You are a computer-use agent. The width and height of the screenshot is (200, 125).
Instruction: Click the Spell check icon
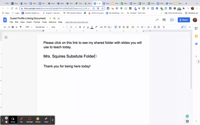tap(17, 27)
